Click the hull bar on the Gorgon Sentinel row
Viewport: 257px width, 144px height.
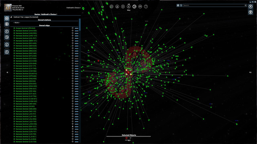[77, 28]
